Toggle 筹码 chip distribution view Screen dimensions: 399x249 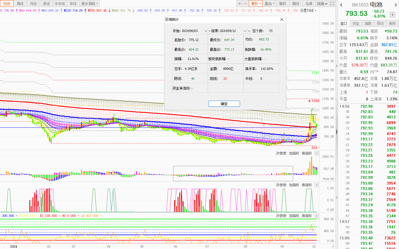282,4
